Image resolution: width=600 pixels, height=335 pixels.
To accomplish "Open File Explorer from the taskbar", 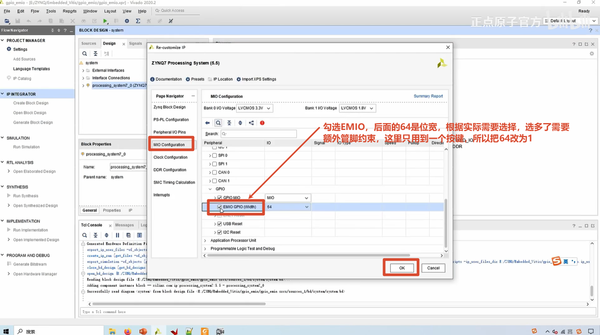I will click(112, 331).
